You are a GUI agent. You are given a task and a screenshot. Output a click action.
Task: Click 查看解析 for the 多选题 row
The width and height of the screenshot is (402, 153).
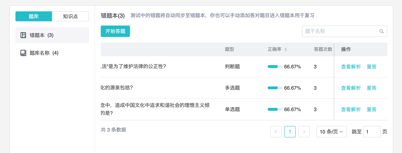pyautogui.click(x=351, y=88)
